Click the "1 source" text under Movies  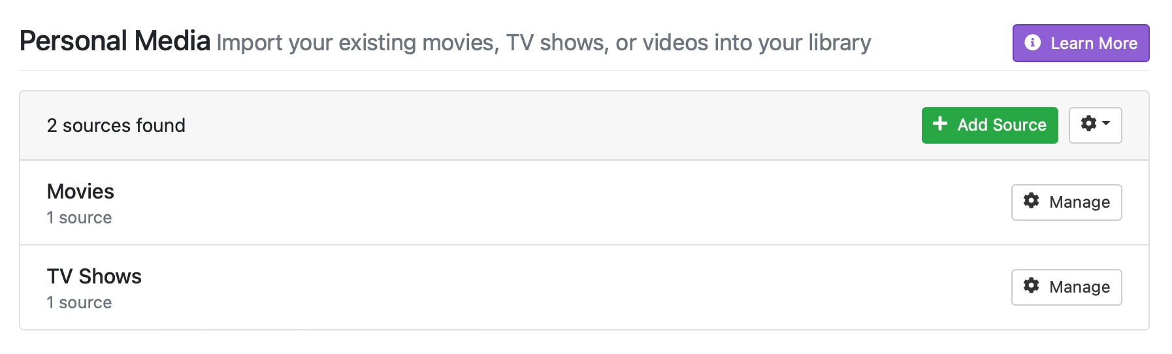pos(79,217)
